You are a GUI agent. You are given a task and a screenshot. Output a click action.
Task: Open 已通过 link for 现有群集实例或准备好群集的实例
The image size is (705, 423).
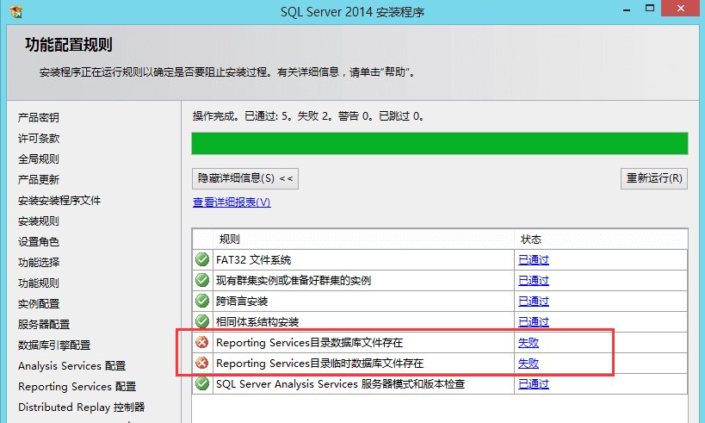click(533, 280)
